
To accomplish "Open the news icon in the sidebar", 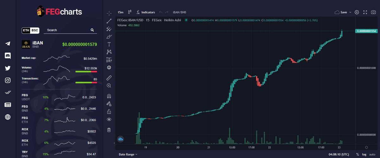I will [8, 105].
